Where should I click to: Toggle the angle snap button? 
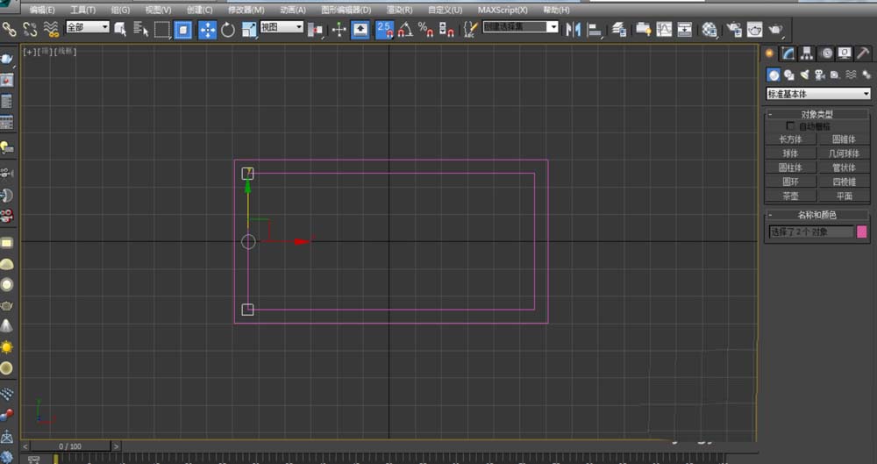point(405,30)
